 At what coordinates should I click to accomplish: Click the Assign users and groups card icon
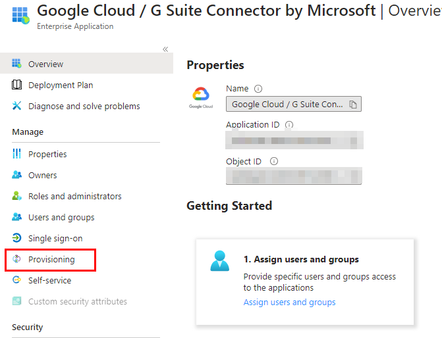point(219,260)
